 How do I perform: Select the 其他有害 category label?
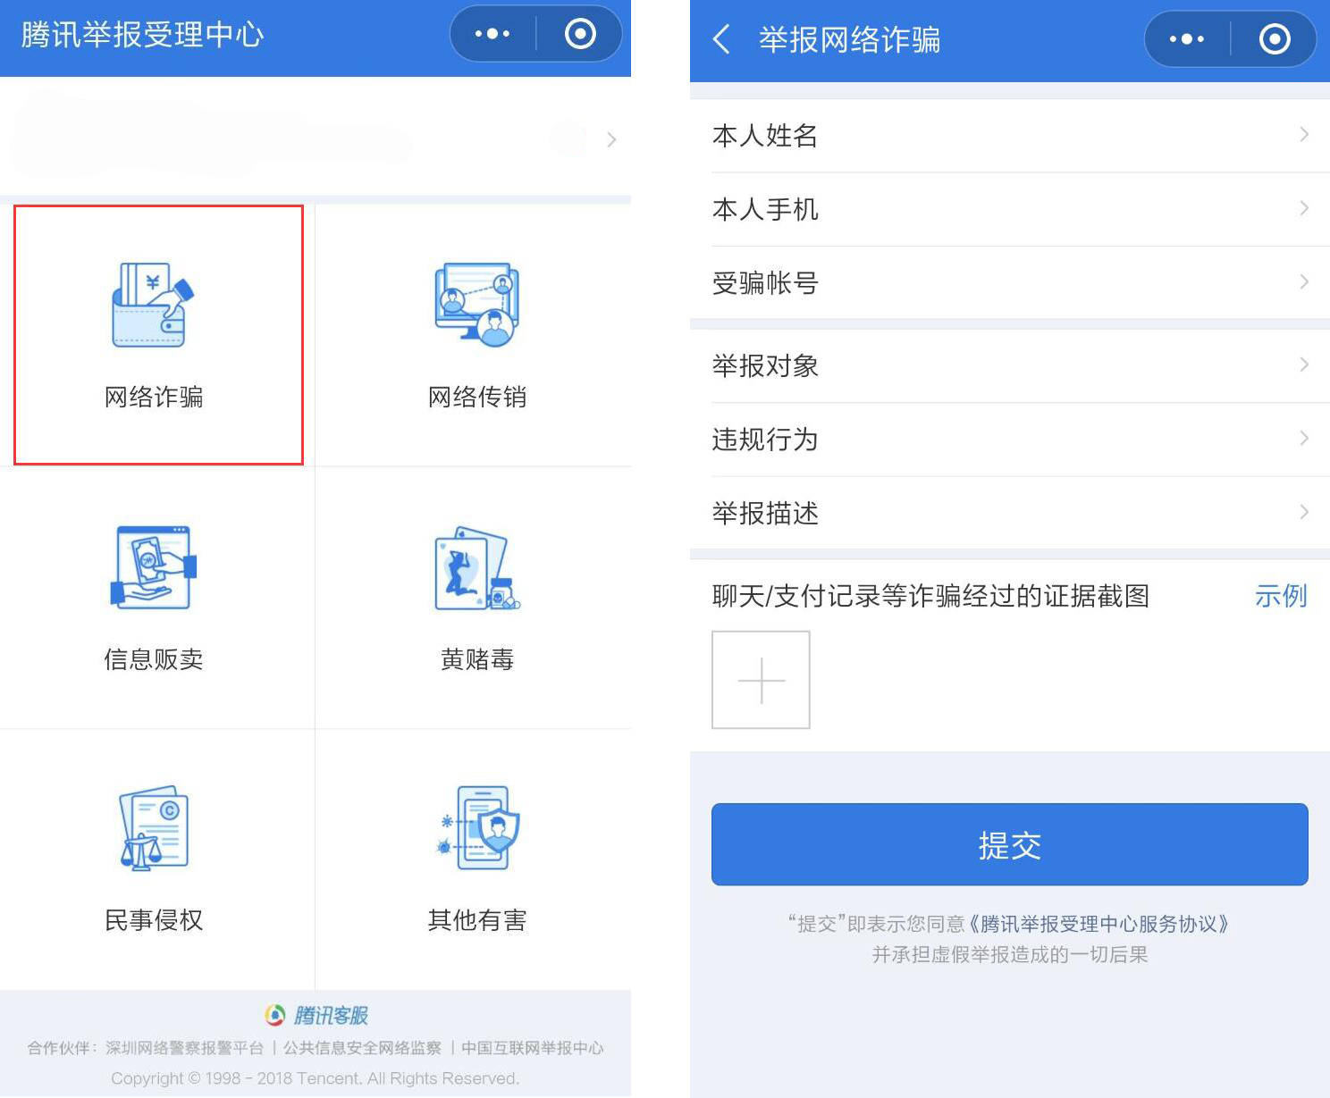coord(477,920)
